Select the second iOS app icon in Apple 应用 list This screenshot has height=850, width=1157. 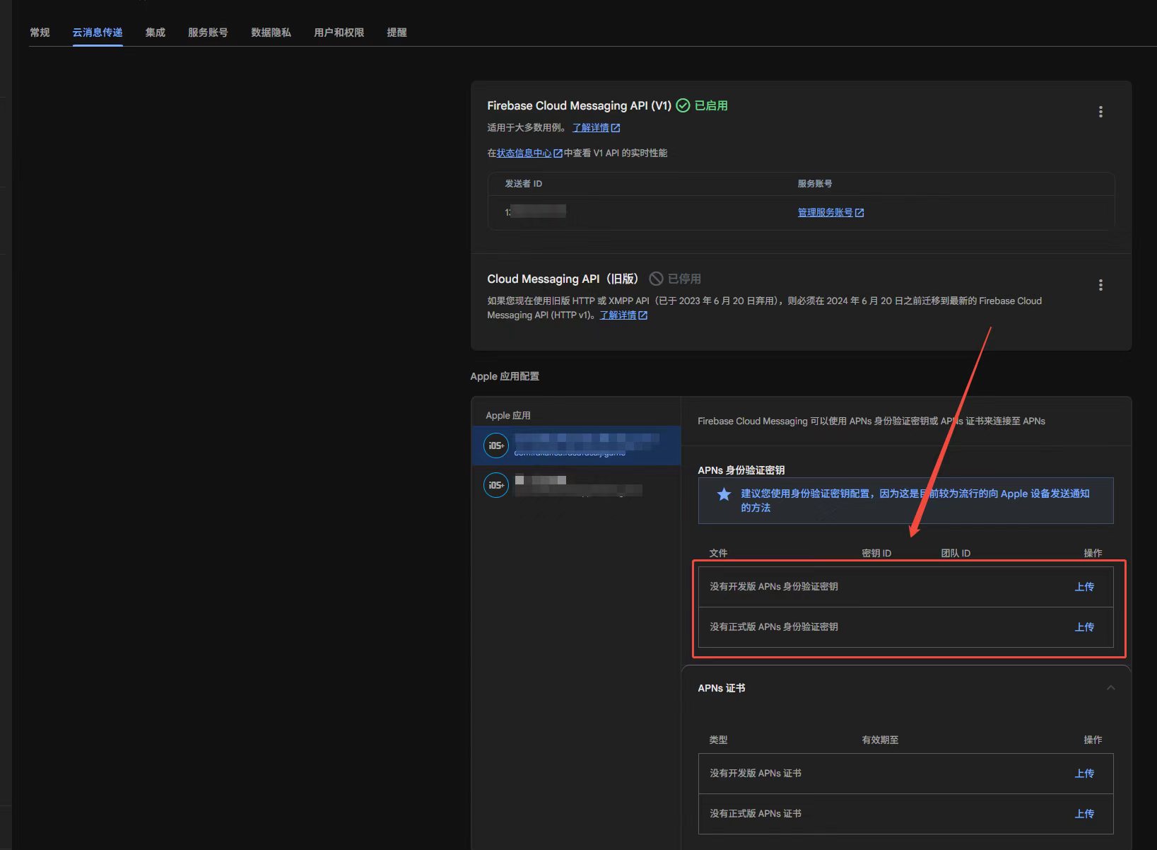pos(495,485)
